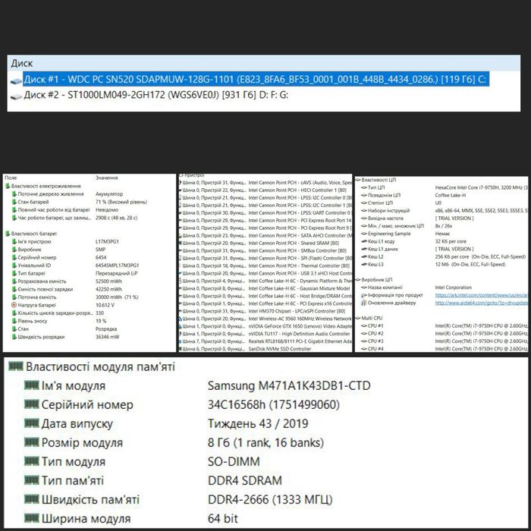The width and height of the screenshot is (531, 531).
Task: Click cache icon beside Кеш L2
Action: [x=364, y=256]
